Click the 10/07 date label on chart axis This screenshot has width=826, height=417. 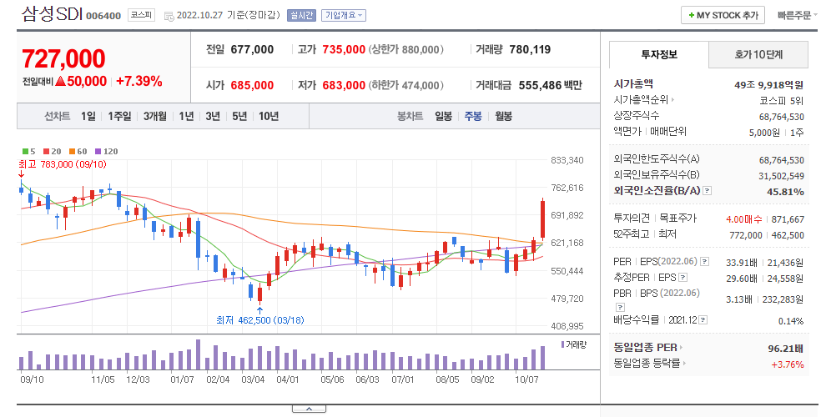tap(526, 379)
